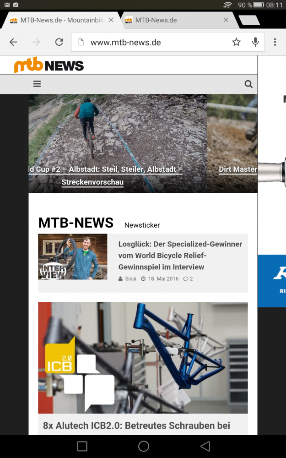Reload the mtb-news.de page
This screenshot has height=458, width=286.
tap(59, 42)
